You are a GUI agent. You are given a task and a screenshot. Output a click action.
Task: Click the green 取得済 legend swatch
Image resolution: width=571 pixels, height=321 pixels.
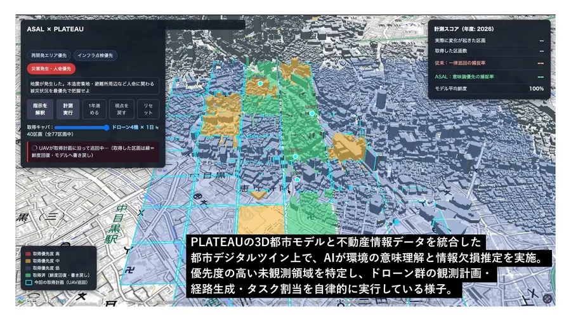[x=28, y=275]
